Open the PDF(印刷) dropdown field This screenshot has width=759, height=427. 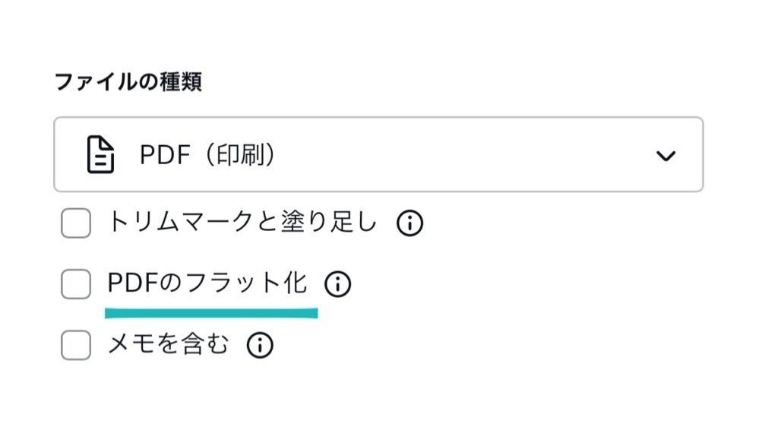[378, 154]
